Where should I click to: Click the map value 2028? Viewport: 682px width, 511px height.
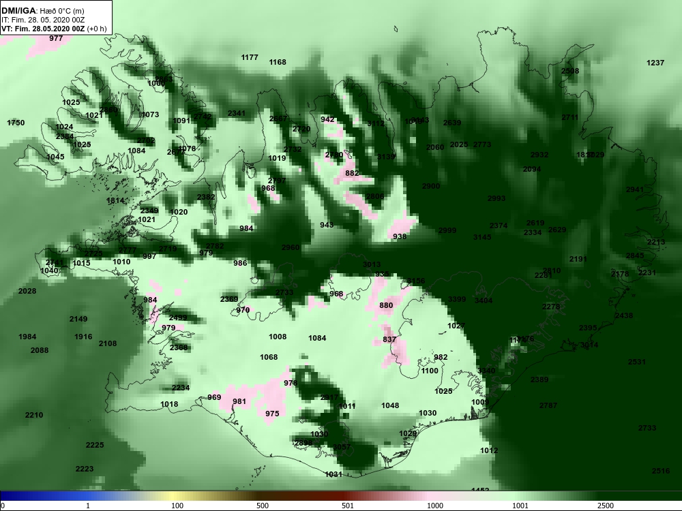[x=27, y=291]
